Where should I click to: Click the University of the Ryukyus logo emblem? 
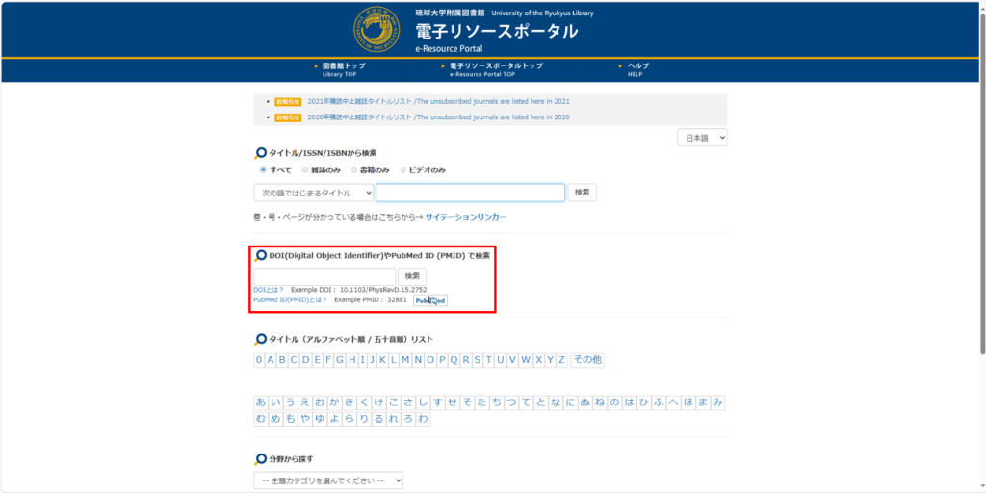point(380,30)
